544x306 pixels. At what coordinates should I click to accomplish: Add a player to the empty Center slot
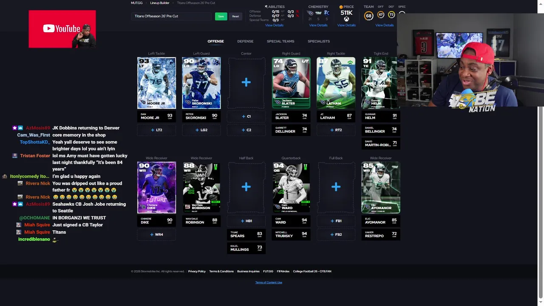pyautogui.click(x=246, y=82)
